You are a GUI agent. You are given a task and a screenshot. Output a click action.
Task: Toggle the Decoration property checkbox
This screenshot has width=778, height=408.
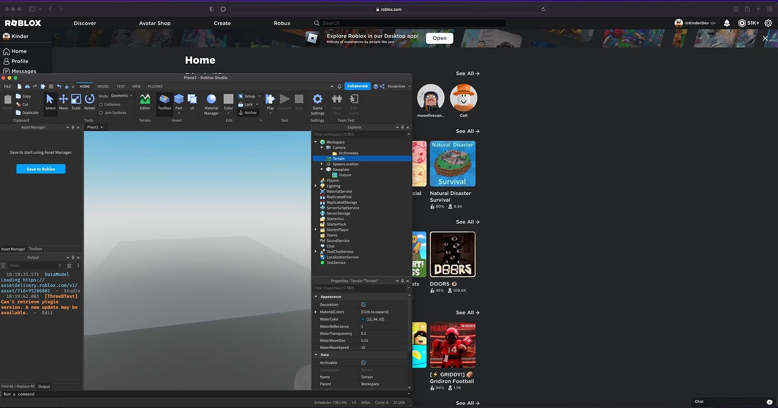[x=364, y=305]
